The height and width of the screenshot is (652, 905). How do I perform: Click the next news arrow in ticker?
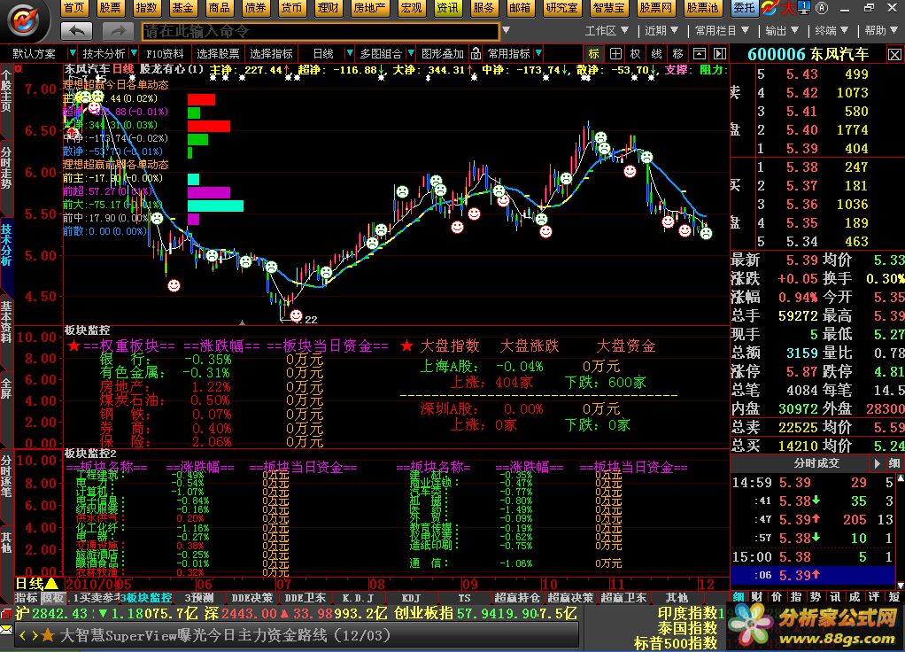tap(35, 636)
